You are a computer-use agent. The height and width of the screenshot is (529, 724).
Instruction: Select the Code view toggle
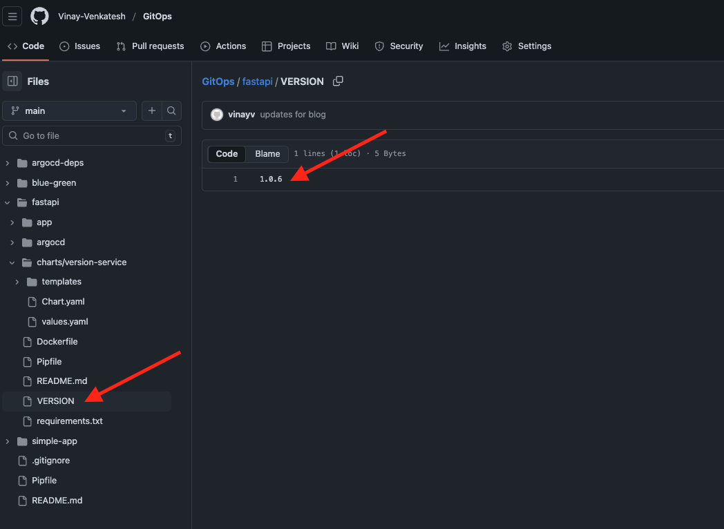[227, 154]
